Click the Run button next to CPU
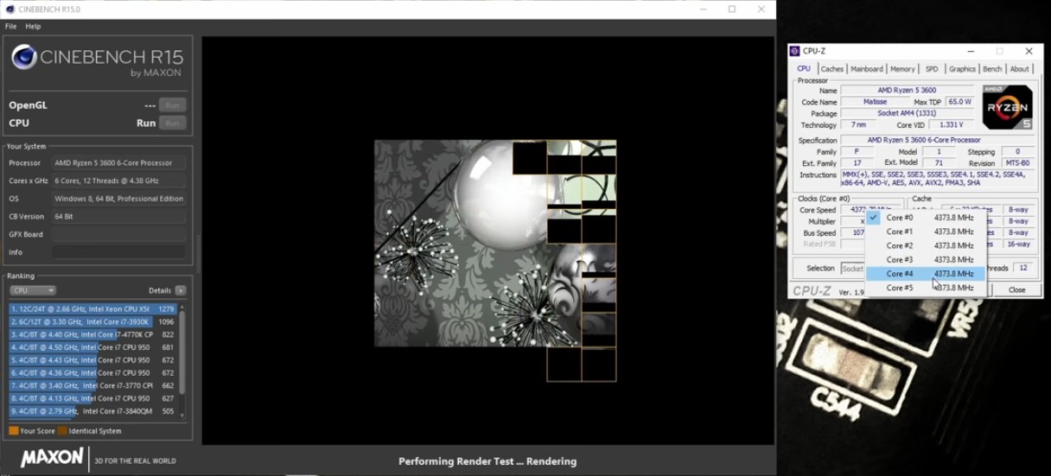Screen dimensions: 1051x476 [x=172, y=124]
